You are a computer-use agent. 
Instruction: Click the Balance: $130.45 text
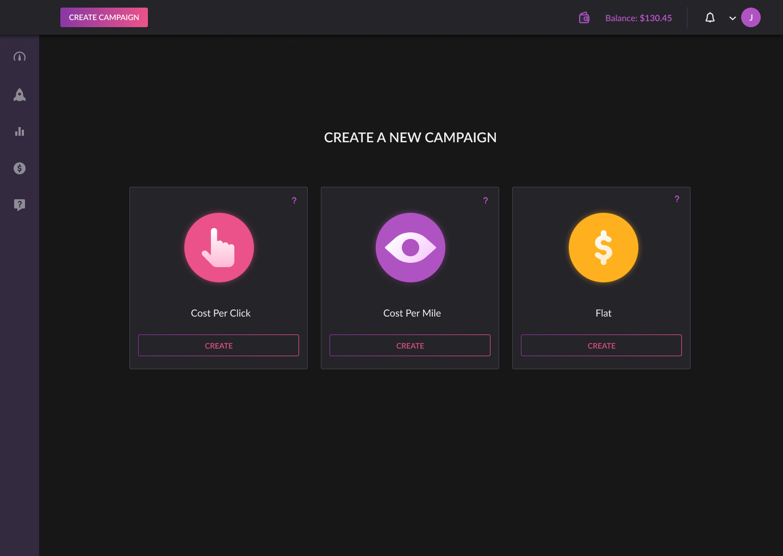point(638,18)
